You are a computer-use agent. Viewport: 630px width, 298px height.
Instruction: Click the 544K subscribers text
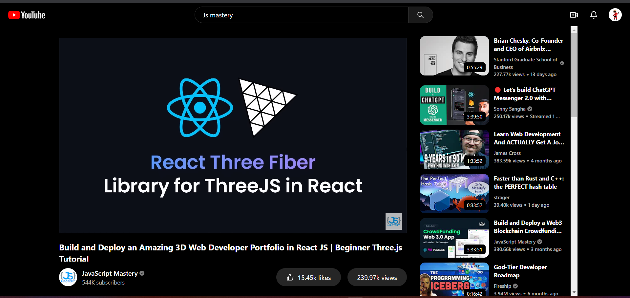pos(103,282)
